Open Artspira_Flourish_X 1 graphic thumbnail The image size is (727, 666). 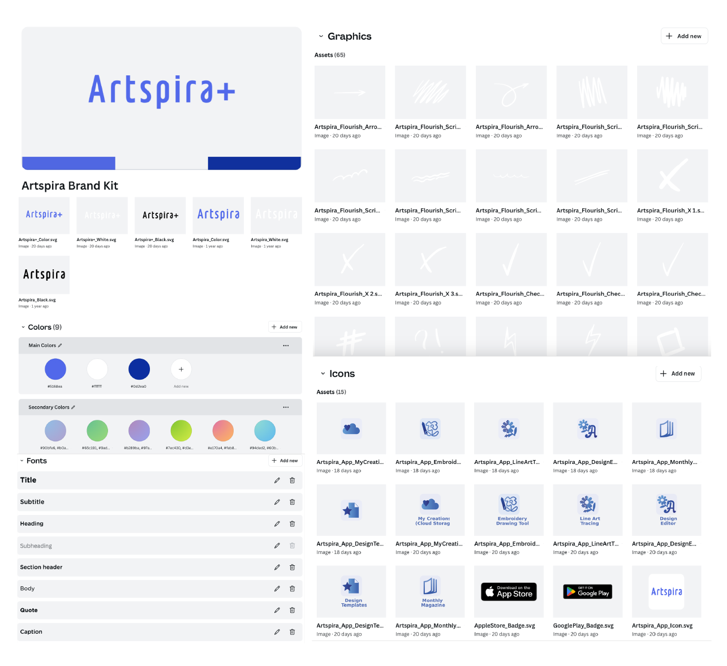(672, 176)
